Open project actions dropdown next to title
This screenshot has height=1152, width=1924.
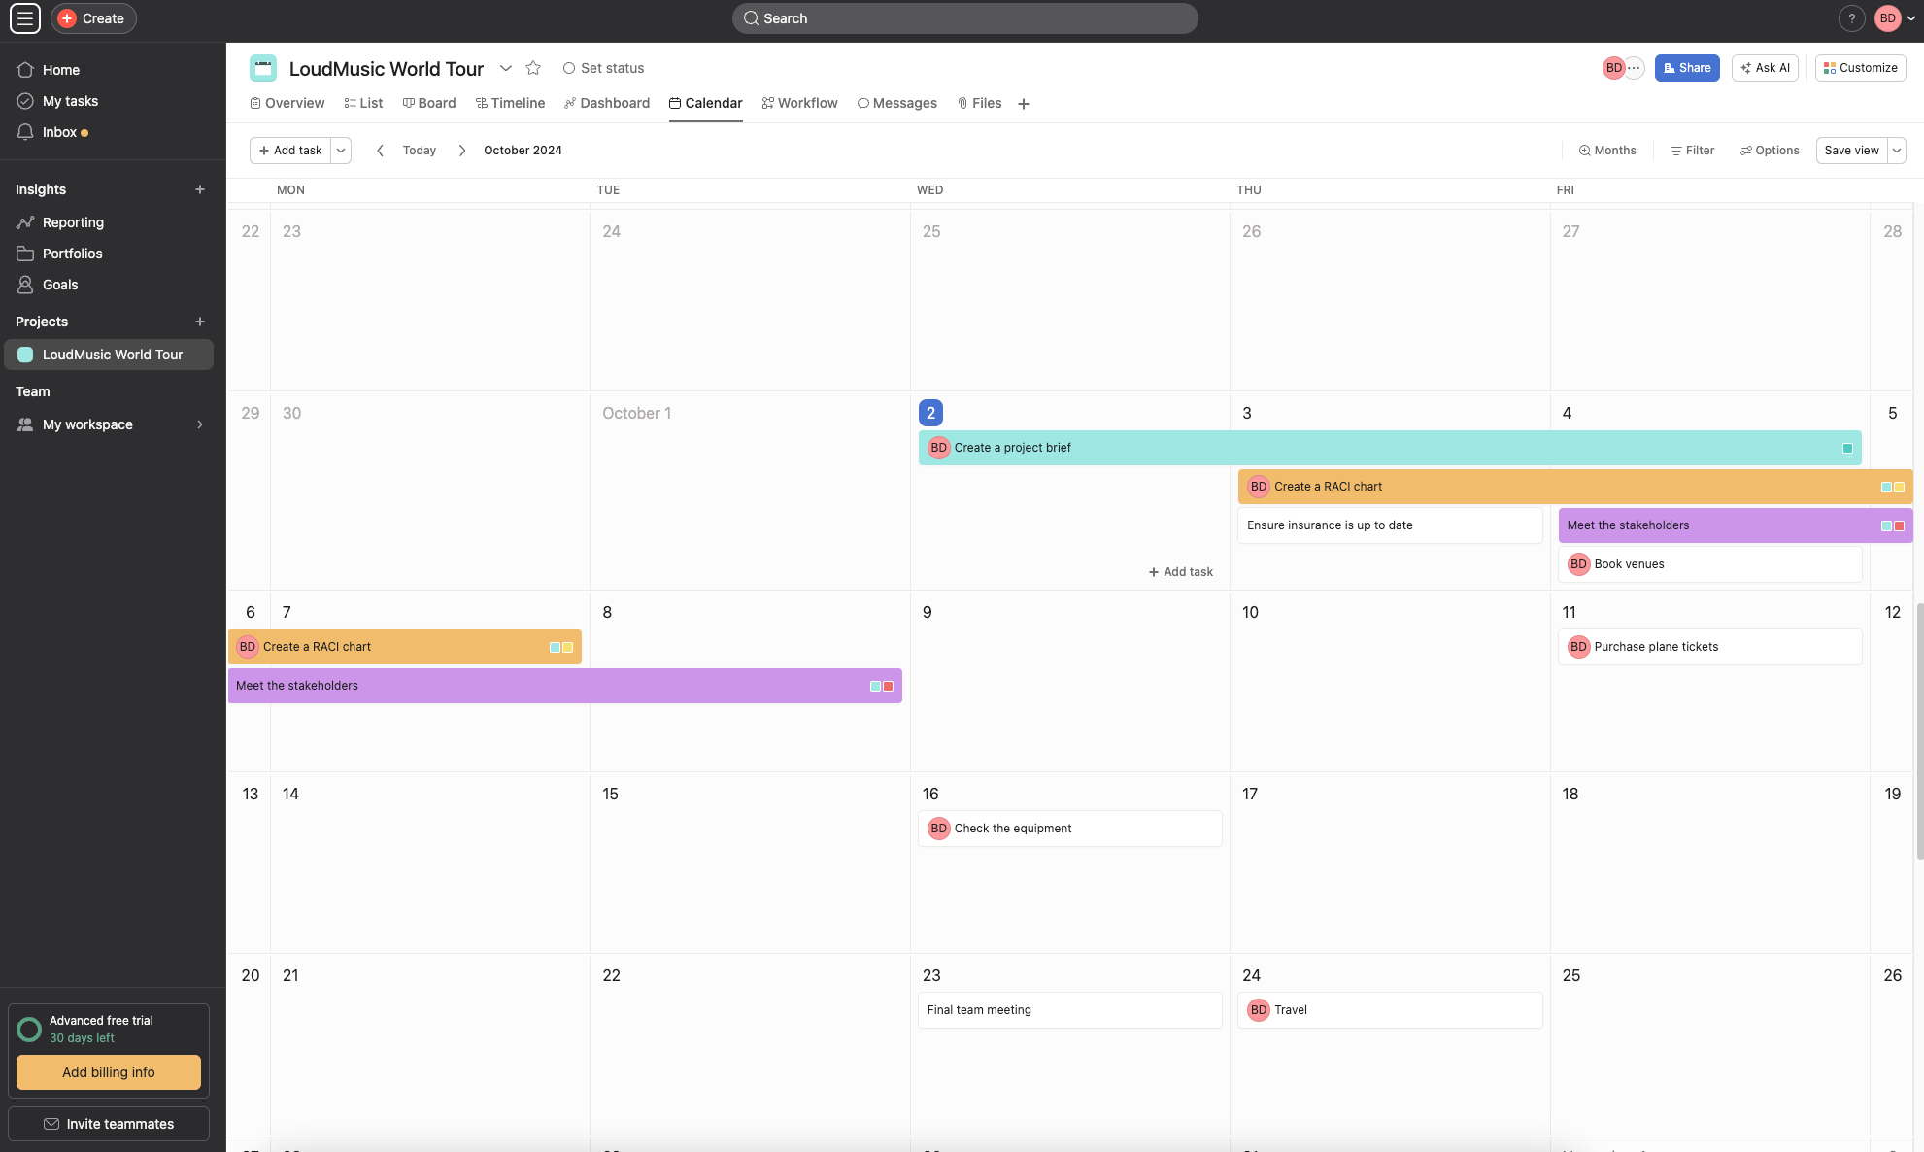click(506, 68)
